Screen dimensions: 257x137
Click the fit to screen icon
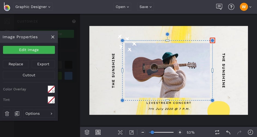120,132
